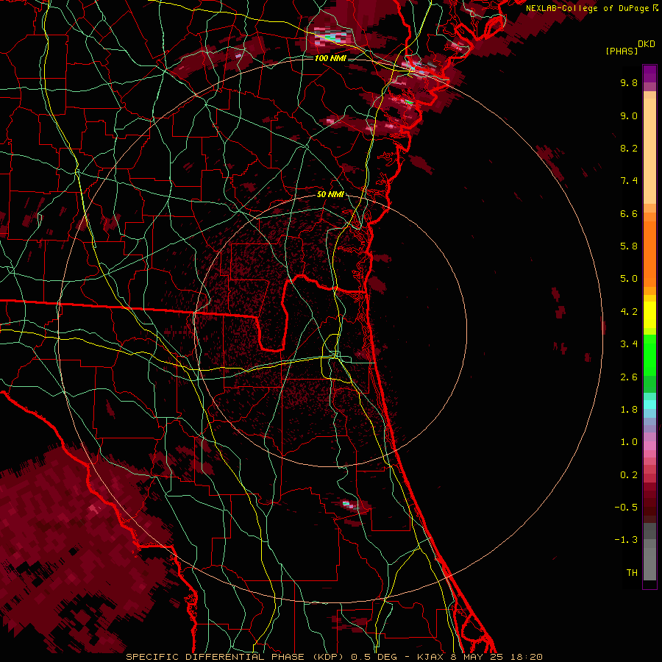The width and height of the screenshot is (662, 662).
Task: Click the 9.0 value on the color scale
Action: tap(629, 115)
